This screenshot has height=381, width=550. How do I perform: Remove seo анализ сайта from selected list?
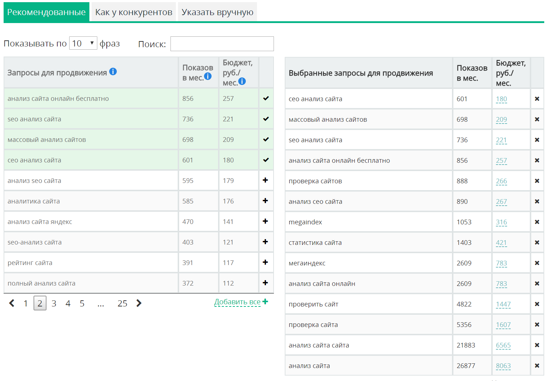pos(537,140)
